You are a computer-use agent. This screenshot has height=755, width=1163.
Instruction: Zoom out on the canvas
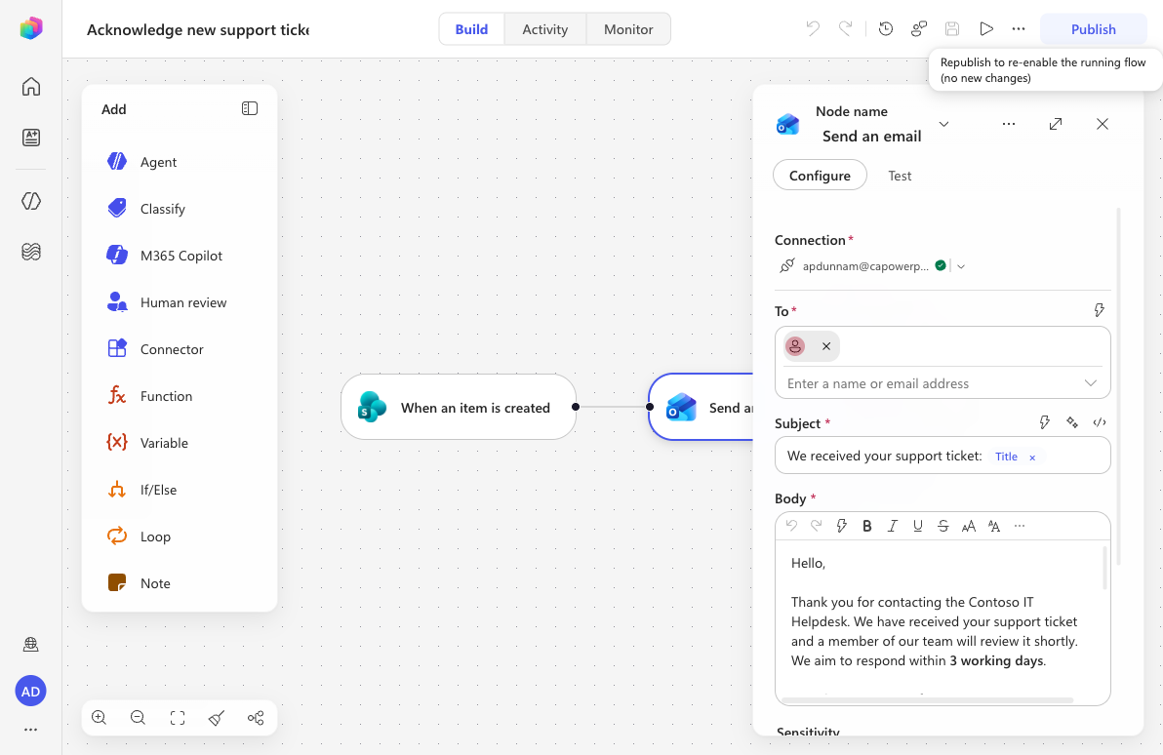(x=138, y=717)
